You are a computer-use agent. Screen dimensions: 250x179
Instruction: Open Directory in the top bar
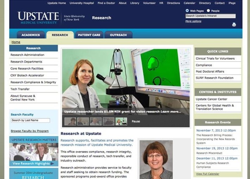(205, 3)
